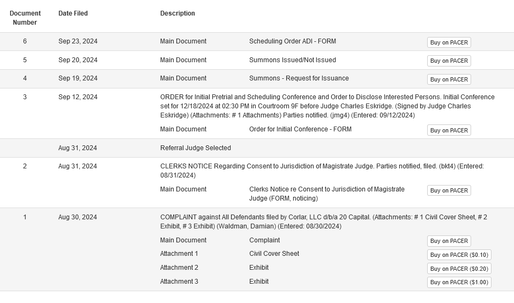This screenshot has width=514, height=303.
Task: Click the Description column header
Action: pos(177,13)
